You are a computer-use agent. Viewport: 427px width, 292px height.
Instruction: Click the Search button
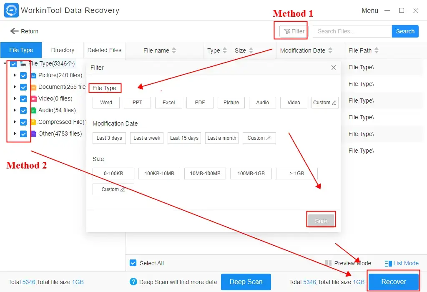[405, 31]
